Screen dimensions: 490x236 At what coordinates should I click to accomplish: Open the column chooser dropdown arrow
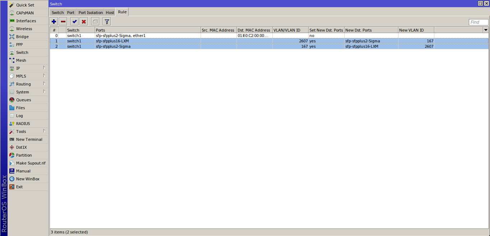(486, 30)
